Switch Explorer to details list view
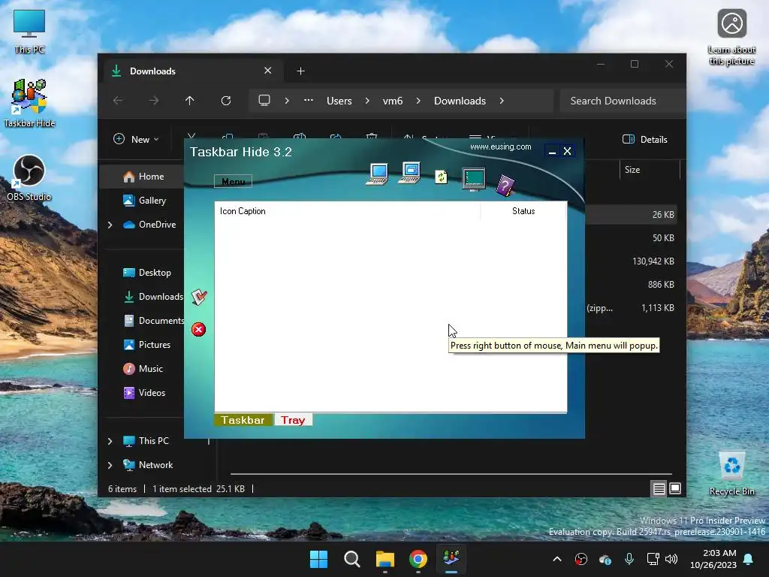This screenshot has height=577, width=769. click(659, 488)
